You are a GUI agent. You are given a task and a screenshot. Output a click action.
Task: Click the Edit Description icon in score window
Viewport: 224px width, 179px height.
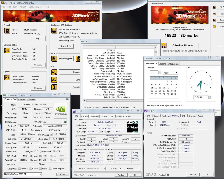(214, 8)
